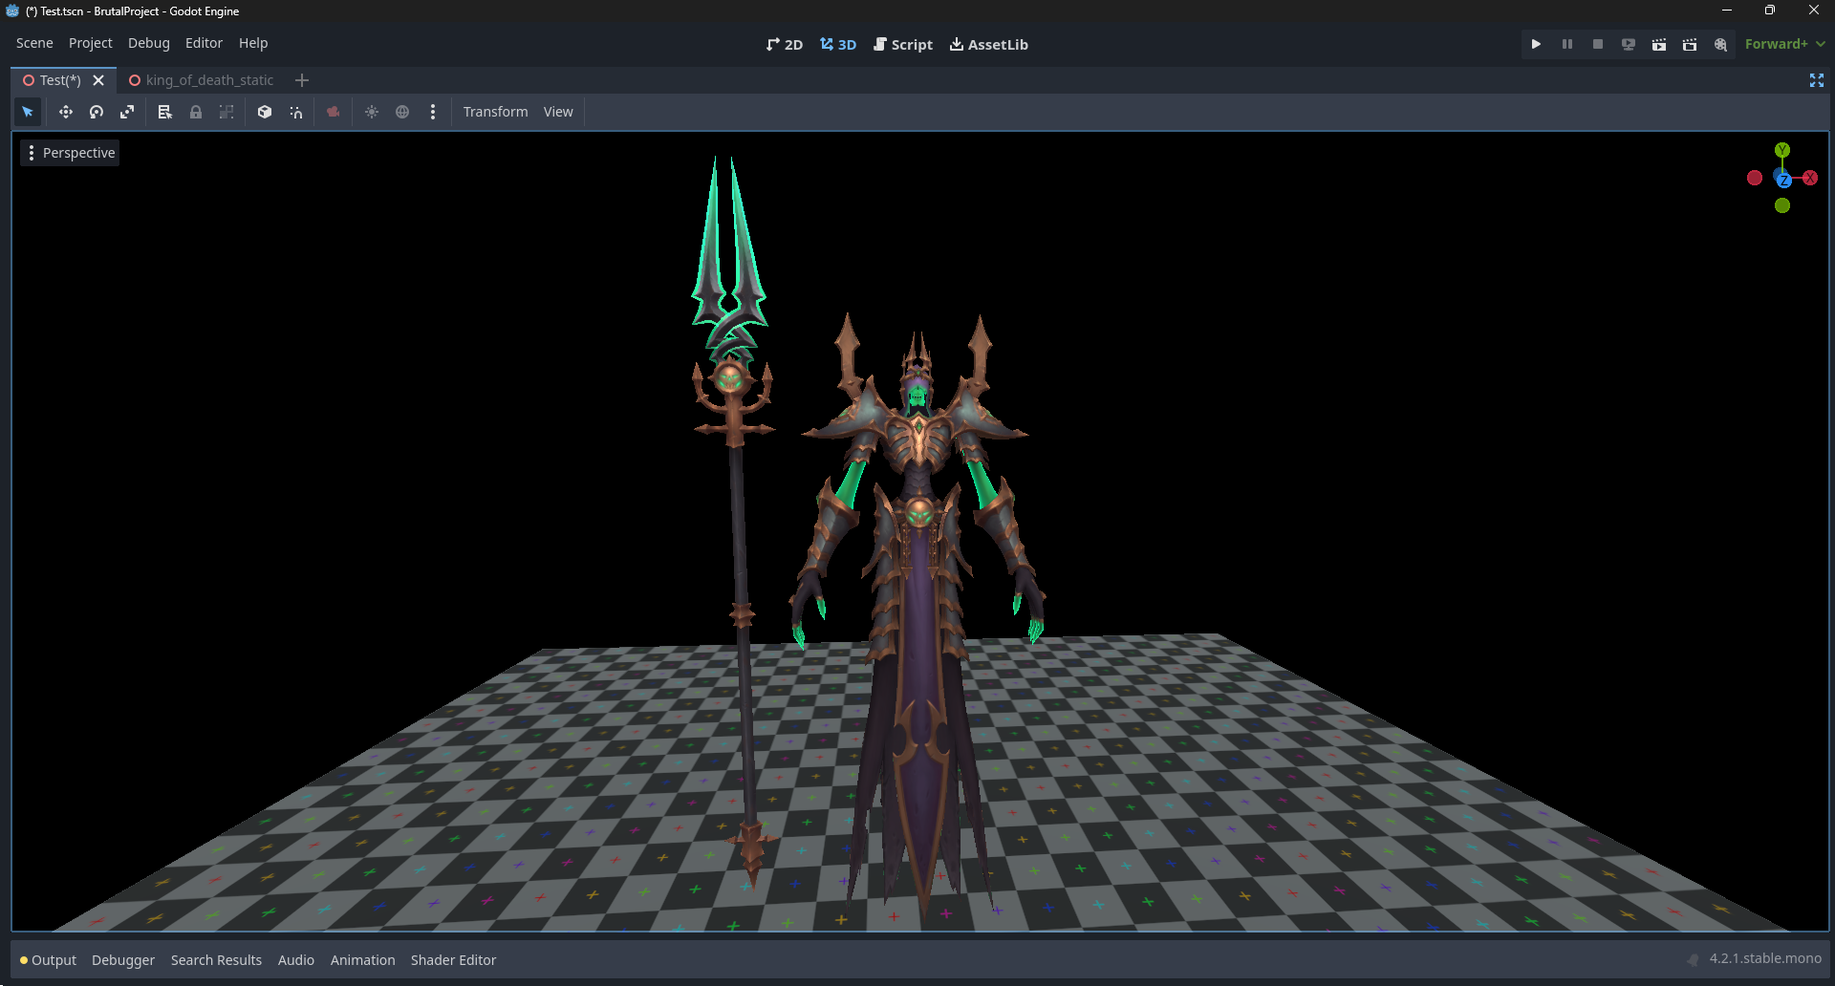Toggle preview environment globe icon

pyautogui.click(x=402, y=112)
